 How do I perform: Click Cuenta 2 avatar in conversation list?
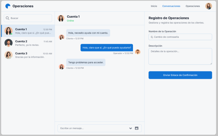click(8, 43)
